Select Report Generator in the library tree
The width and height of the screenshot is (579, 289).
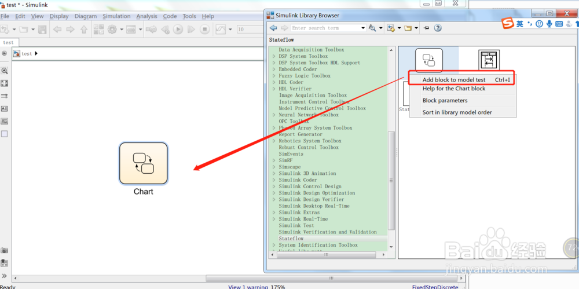[x=301, y=134]
